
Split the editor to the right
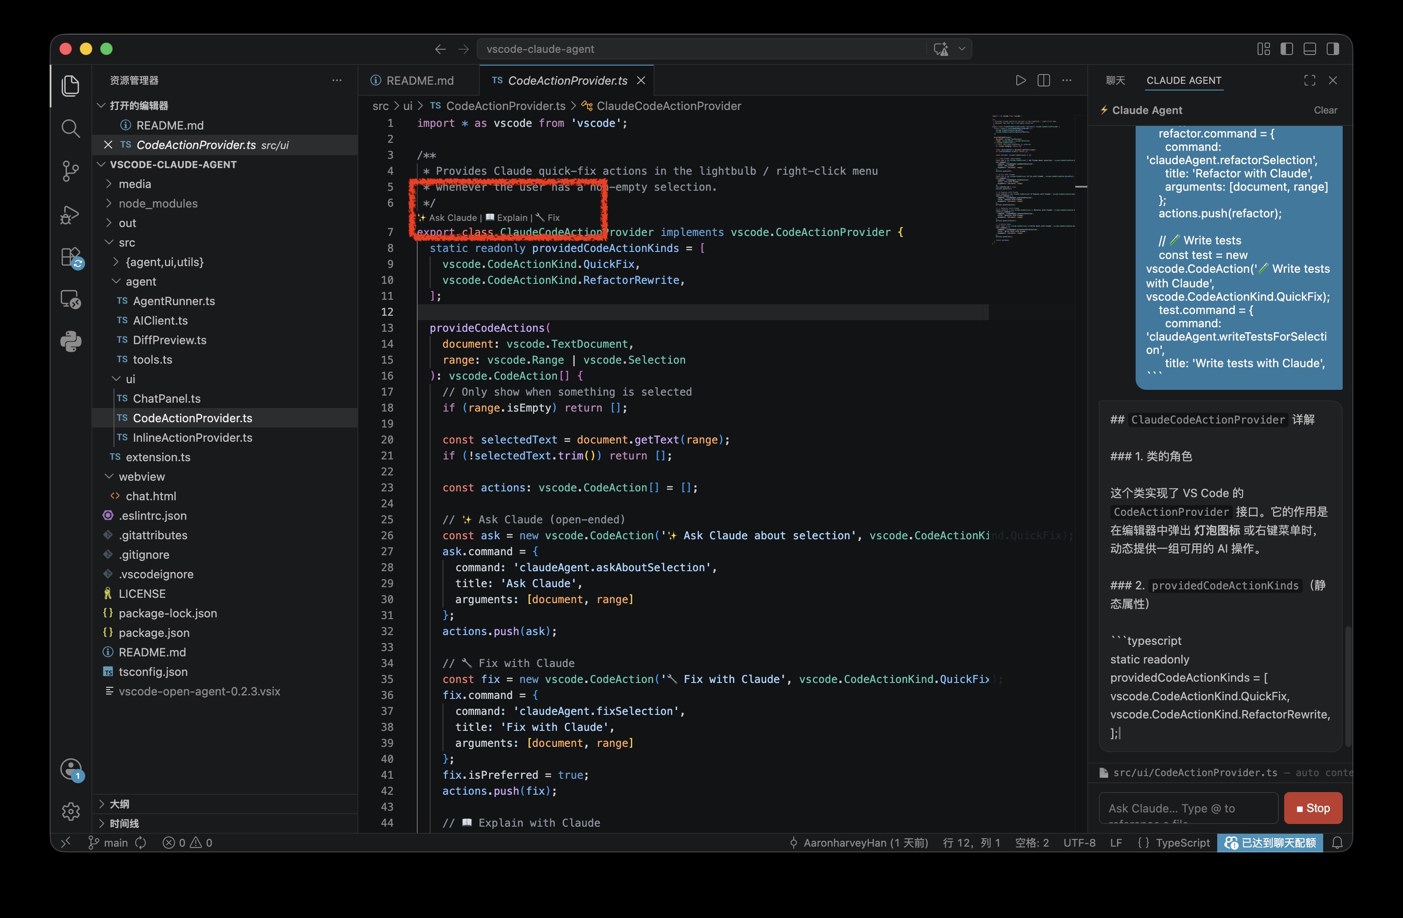click(1043, 80)
